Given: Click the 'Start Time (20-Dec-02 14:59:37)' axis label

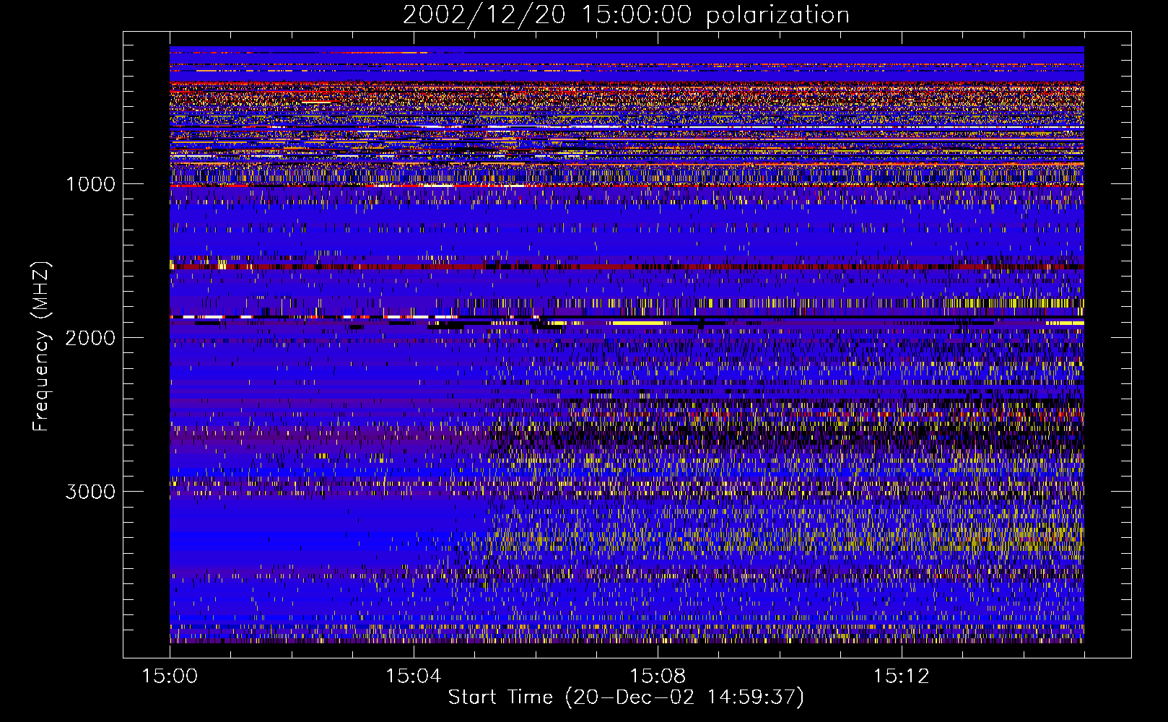Looking at the screenshot, I should click(x=626, y=697).
